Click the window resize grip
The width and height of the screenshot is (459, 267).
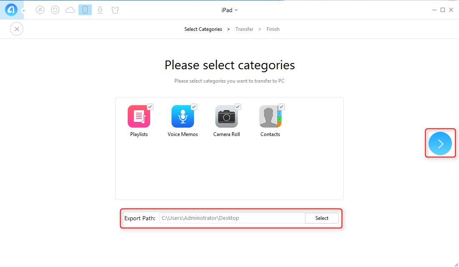(x=456, y=264)
